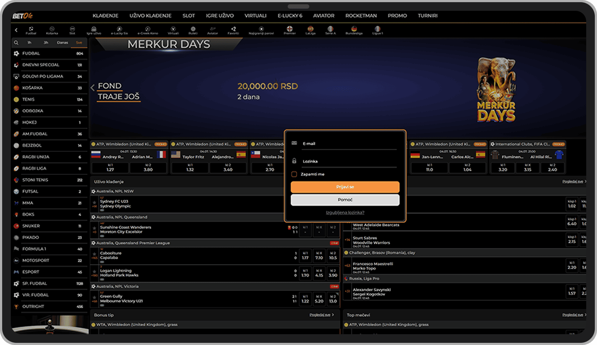Expand the FORMULA 1 sport category
This screenshot has width=597, height=345.
click(49, 249)
